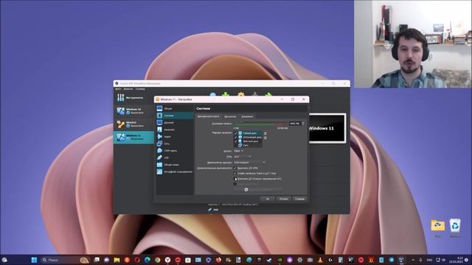Toggle Hardware Clock in UTC Time checkbox
The height and width of the screenshot is (265, 472).
(x=235, y=174)
